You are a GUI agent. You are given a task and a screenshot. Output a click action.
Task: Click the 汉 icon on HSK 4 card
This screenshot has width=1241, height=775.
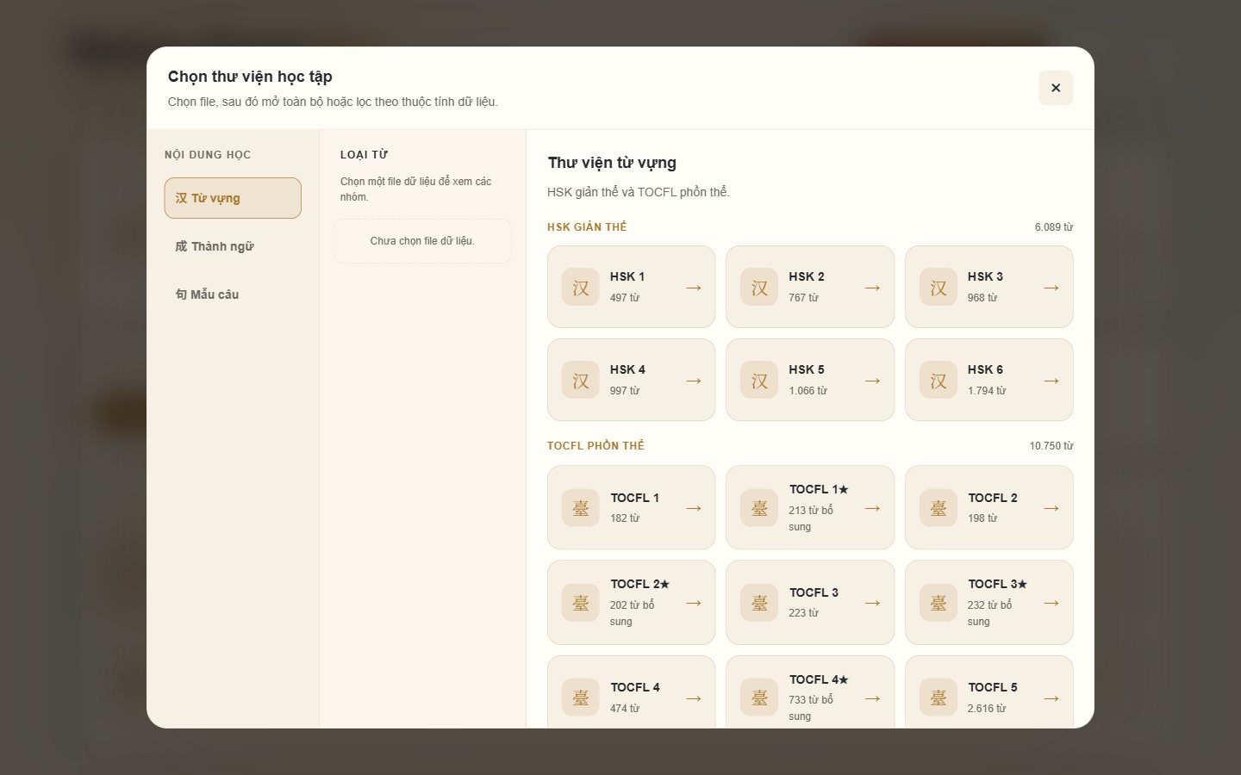(581, 381)
